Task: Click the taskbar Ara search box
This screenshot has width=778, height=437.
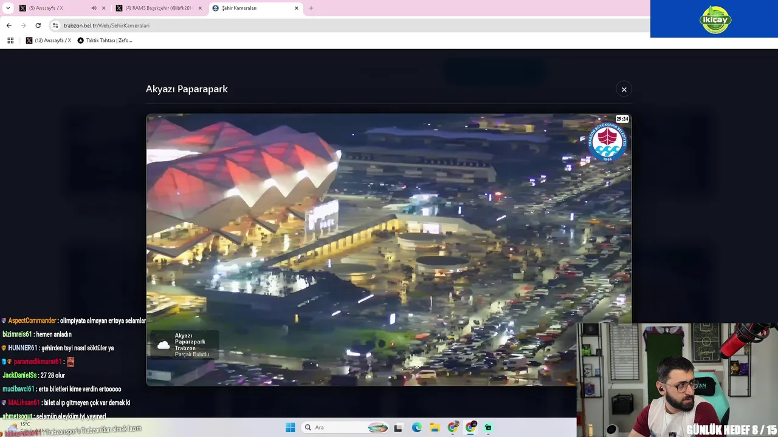Action: pyautogui.click(x=344, y=427)
